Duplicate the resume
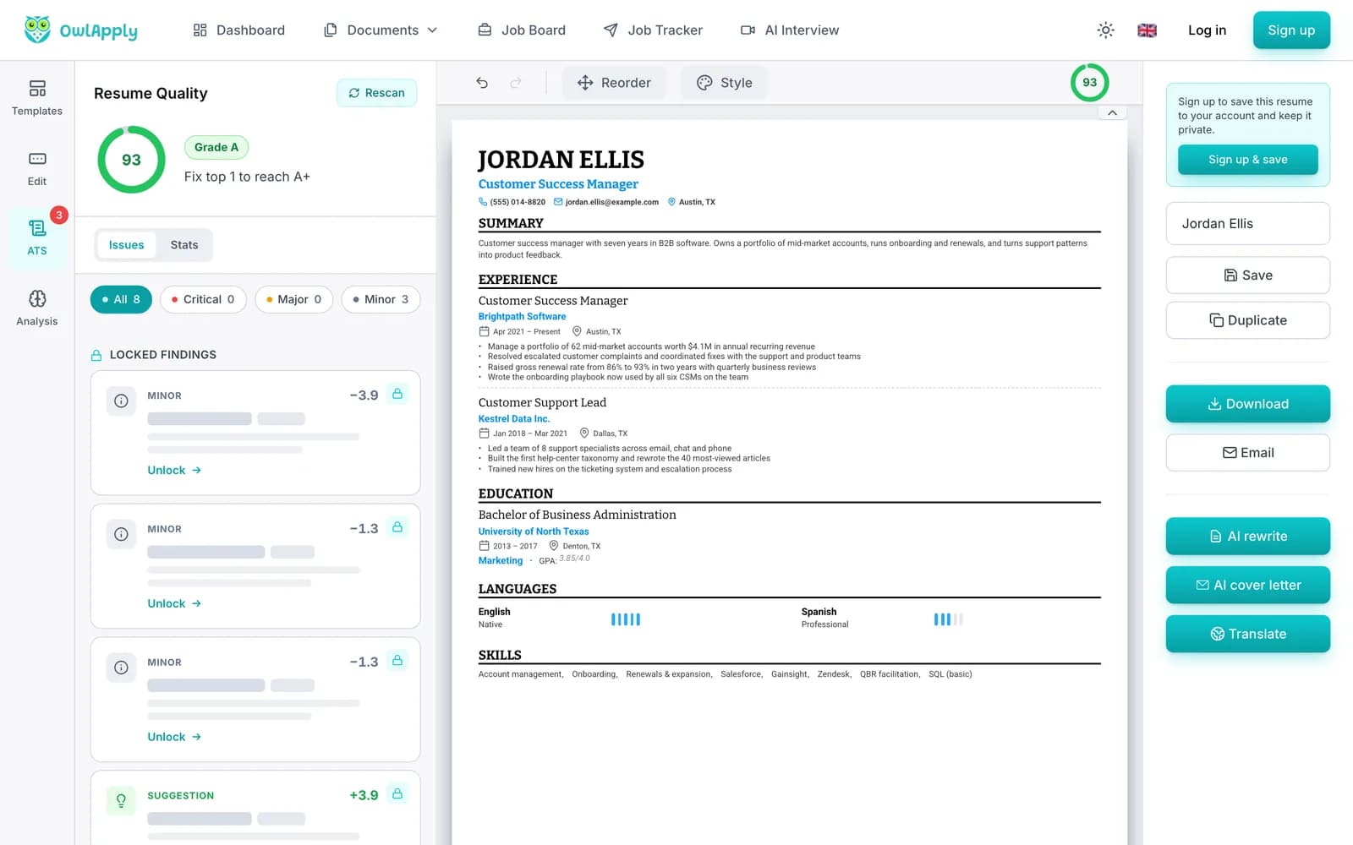 click(x=1247, y=320)
